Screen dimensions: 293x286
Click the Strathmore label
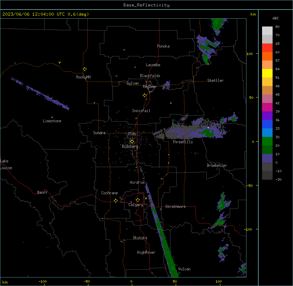coord(175,207)
